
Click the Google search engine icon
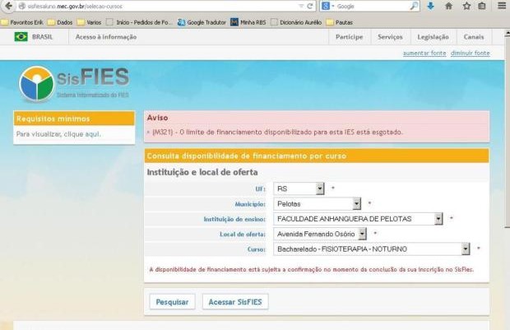(x=326, y=6)
